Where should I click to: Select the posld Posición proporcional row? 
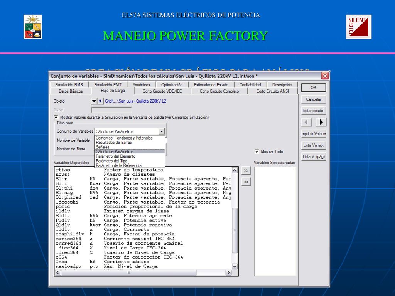[x=143, y=207]
